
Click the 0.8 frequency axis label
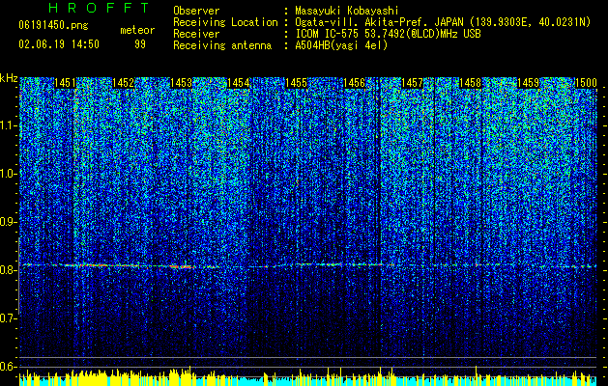click(9, 270)
